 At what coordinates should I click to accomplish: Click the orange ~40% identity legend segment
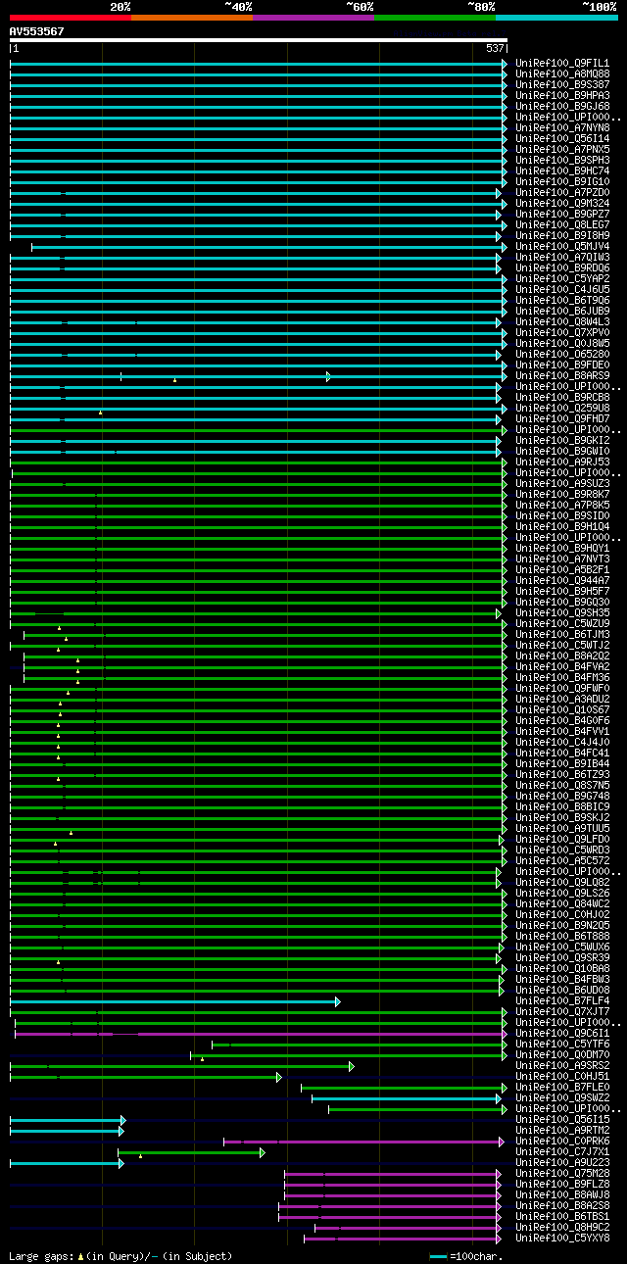click(x=192, y=18)
